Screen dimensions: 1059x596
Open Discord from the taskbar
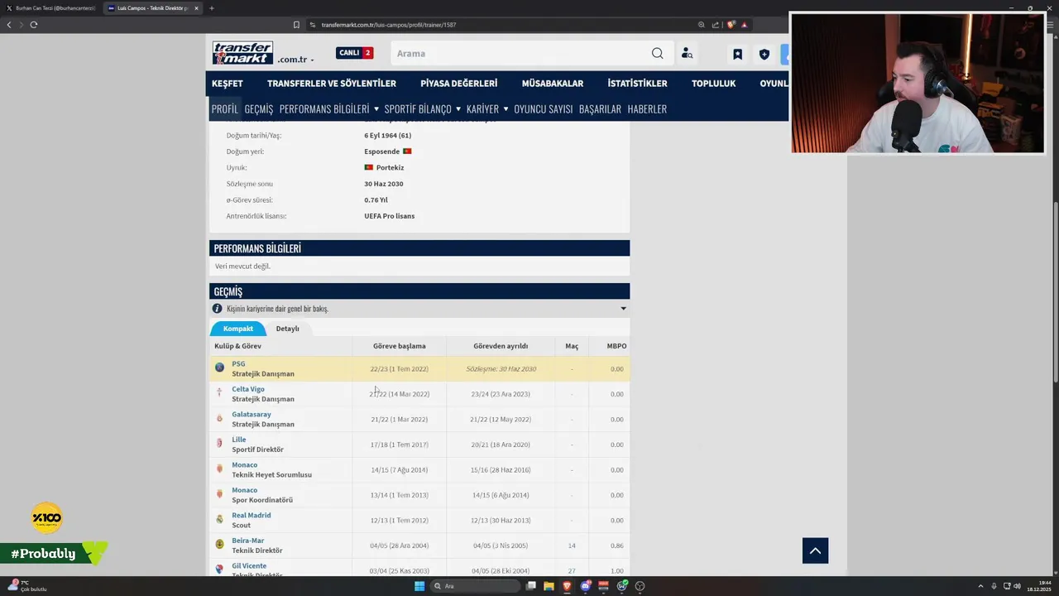(x=586, y=586)
